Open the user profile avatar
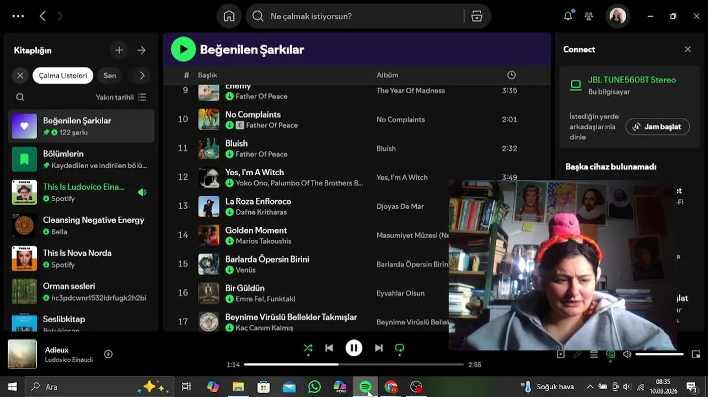This screenshot has width=708, height=397. (x=618, y=16)
